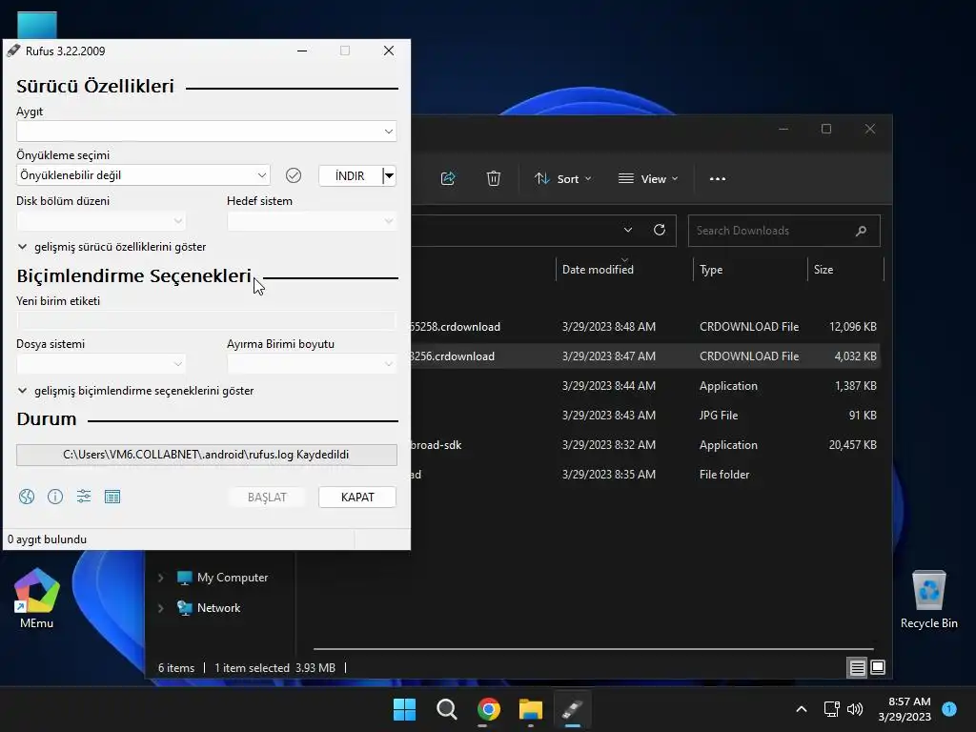Switch Explorer to details view icon
The width and height of the screenshot is (976, 732).
(x=857, y=668)
